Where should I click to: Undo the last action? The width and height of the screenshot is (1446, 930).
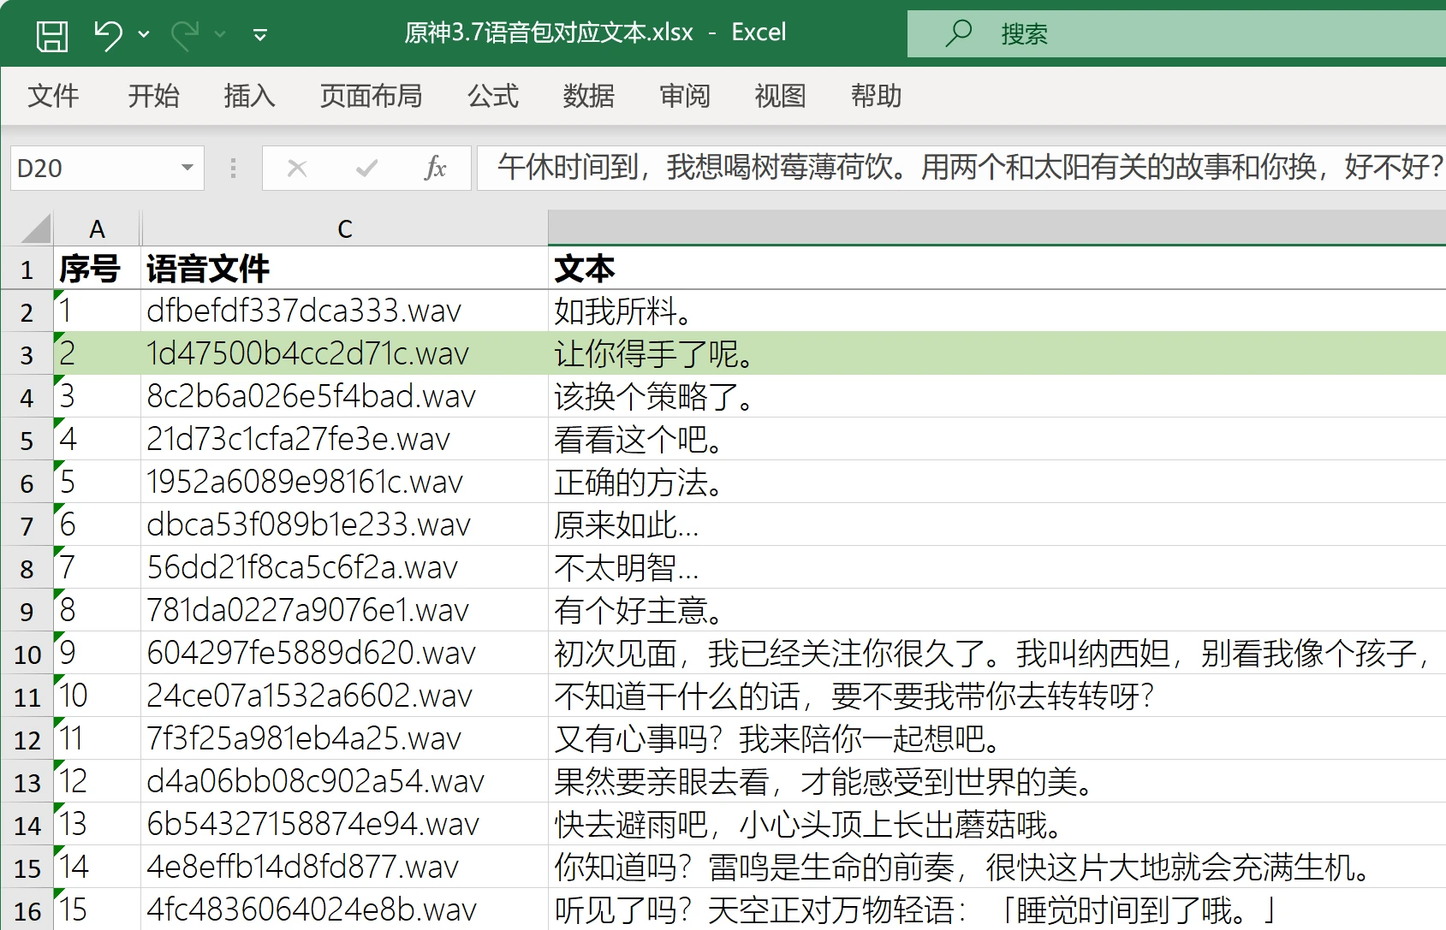click(108, 35)
